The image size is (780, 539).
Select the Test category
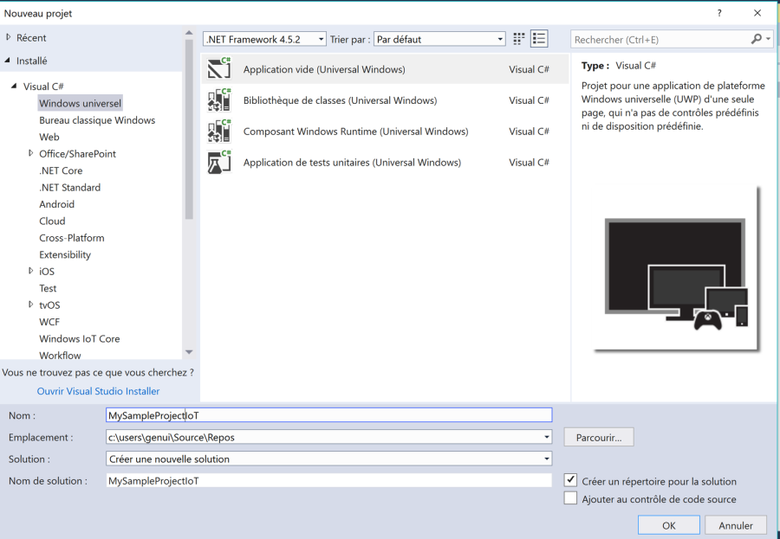[48, 288]
